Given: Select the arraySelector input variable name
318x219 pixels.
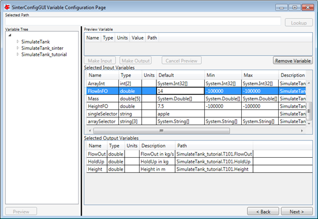Looking at the screenshot, I should pyautogui.click(x=103, y=121).
